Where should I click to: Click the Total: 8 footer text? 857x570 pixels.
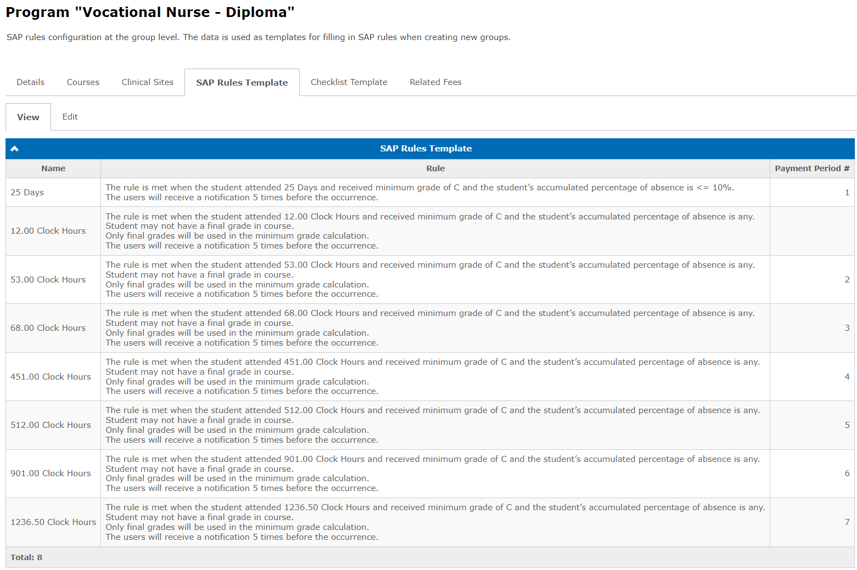[26, 557]
